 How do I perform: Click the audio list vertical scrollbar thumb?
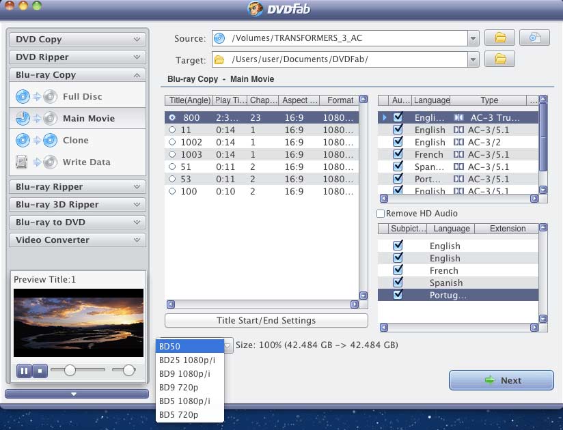pyautogui.click(x=543, y=137)
